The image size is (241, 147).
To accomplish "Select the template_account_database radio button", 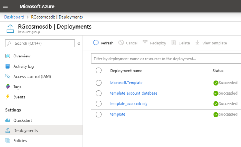I will click(99, 93).
